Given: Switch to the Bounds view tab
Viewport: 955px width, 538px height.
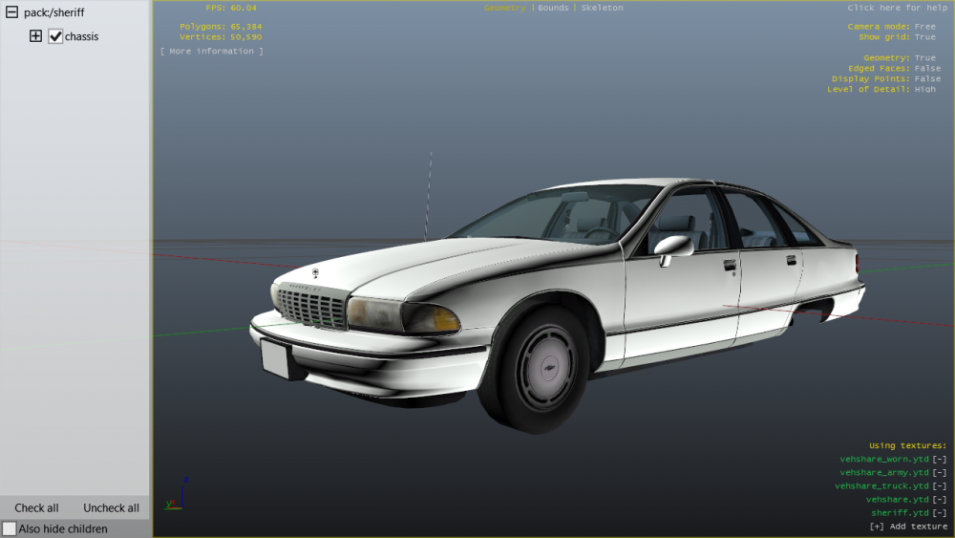Looking at the screenshot, I should coord(553,8).
